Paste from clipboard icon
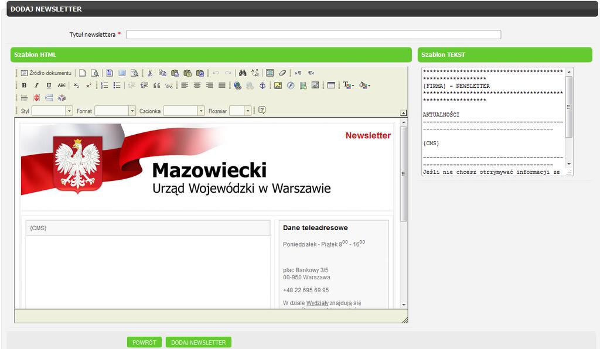The width and height of the screenshot is (600, 349). tap(175, 73)
